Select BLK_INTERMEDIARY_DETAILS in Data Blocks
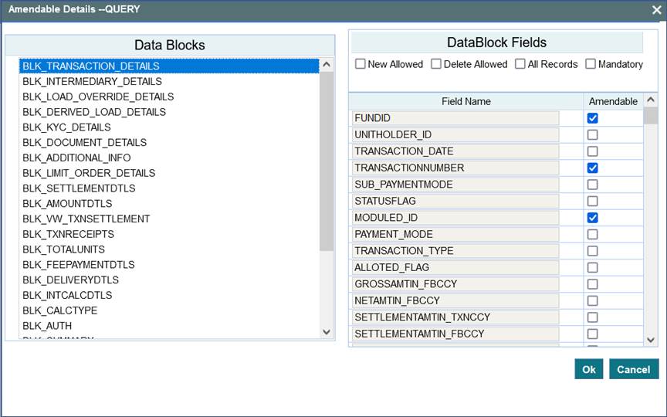667x417 pixels. 169,81
